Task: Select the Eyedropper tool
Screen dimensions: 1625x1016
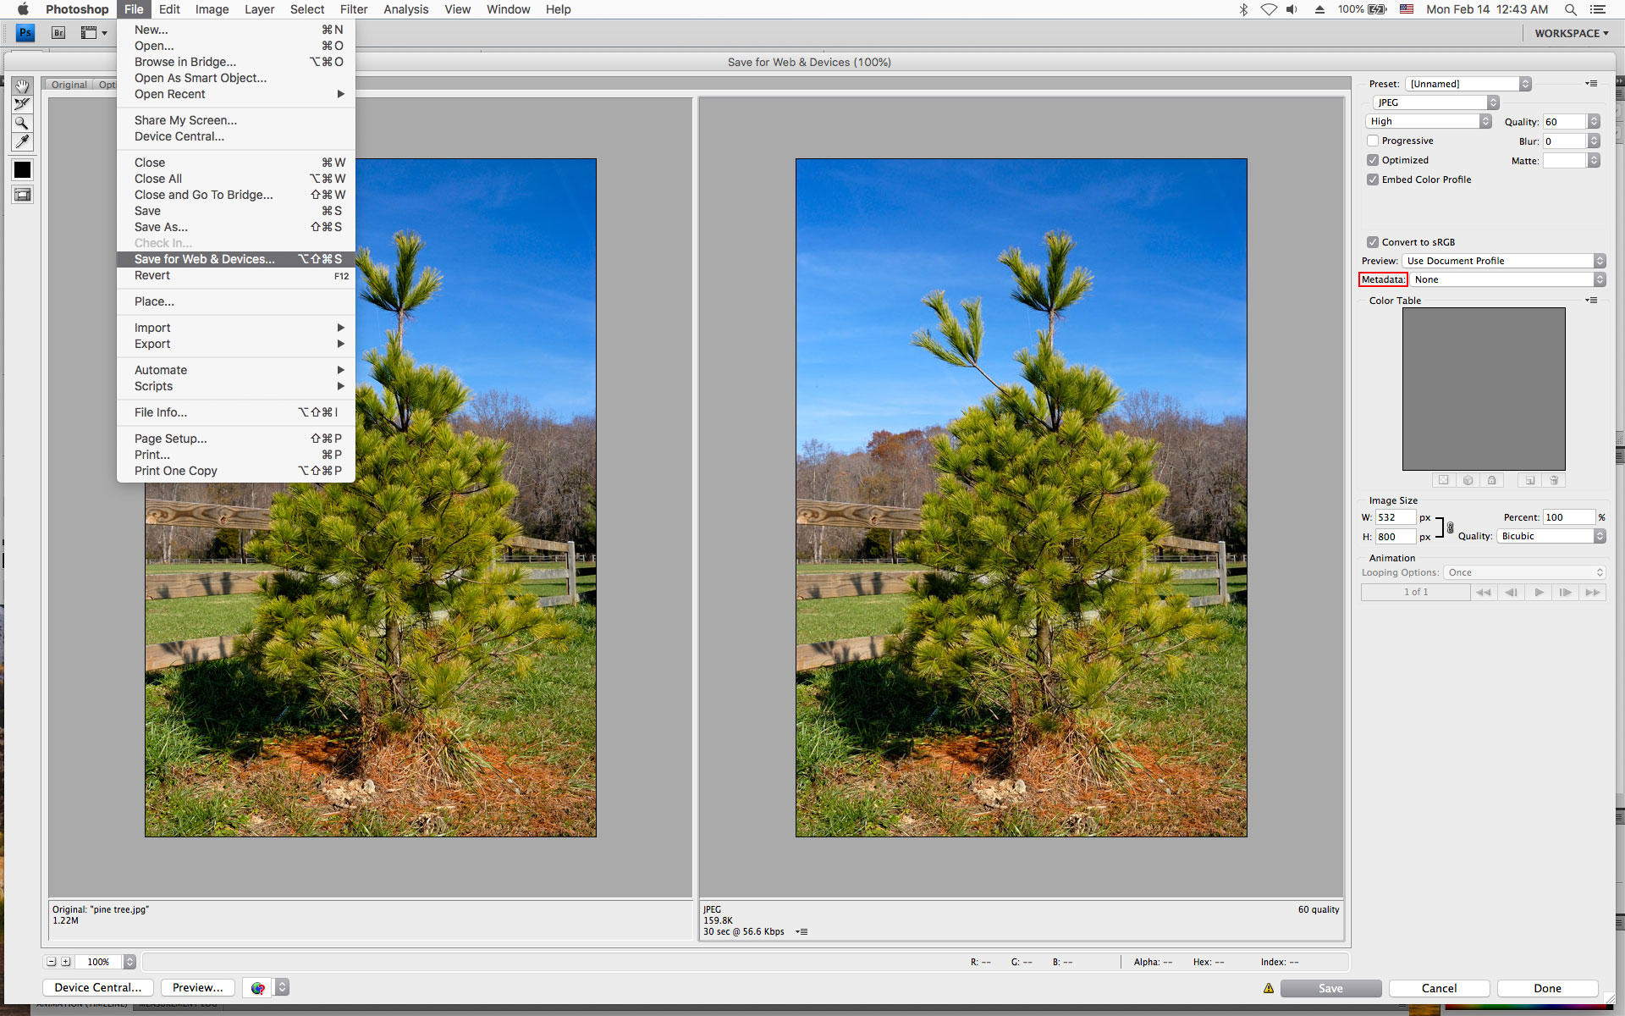Action: coord(21,141)
